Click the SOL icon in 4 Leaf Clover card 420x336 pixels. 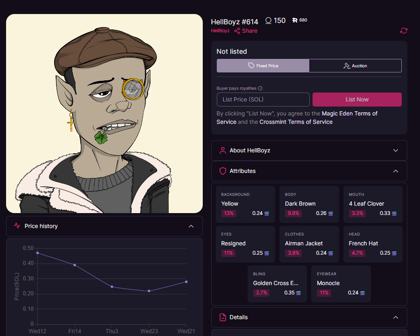[x=394, y=214]
